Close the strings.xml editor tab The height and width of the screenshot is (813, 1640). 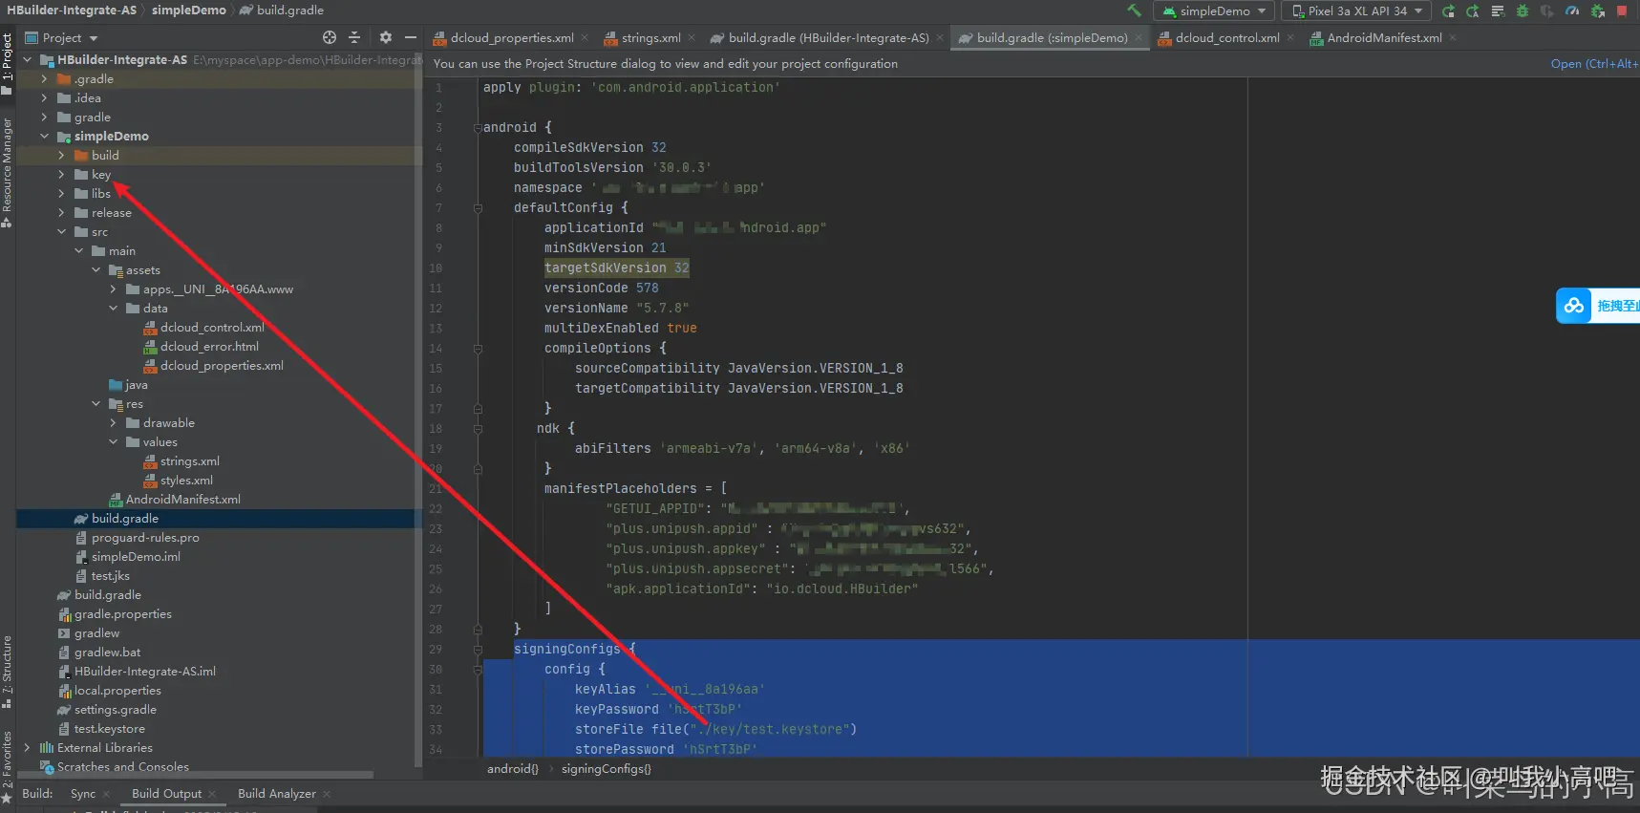[x=691, y=38]
